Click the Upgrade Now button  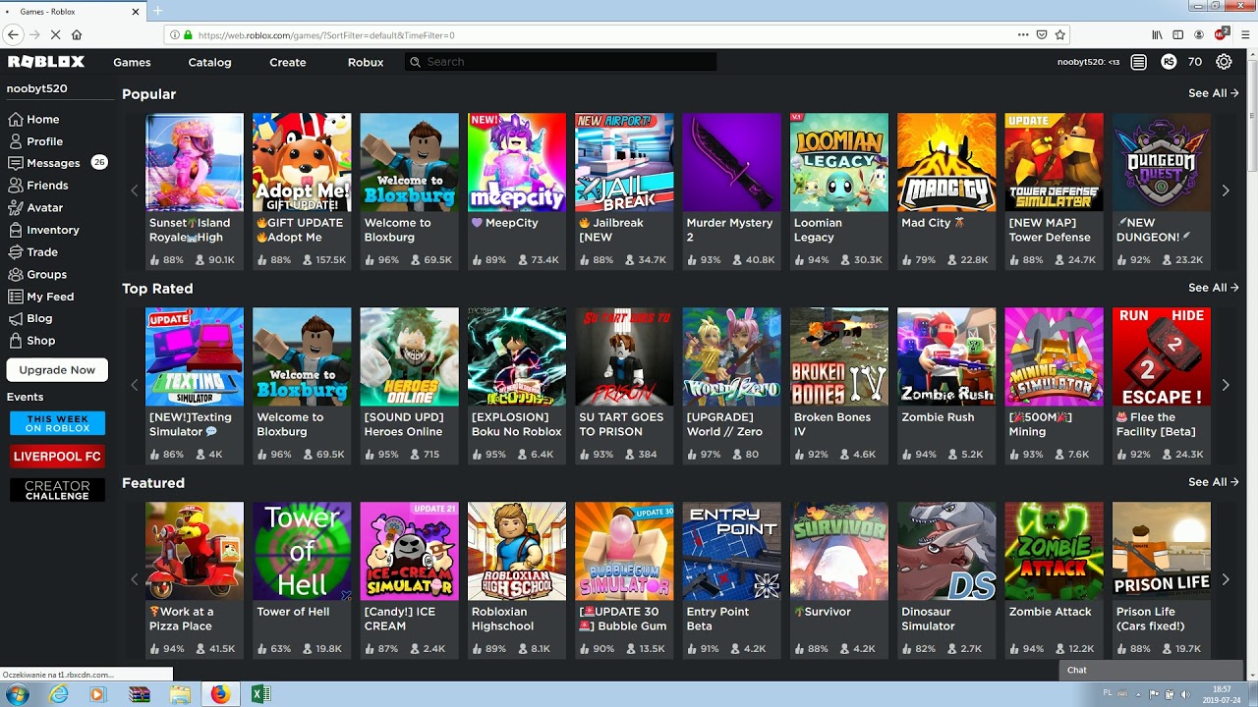pos(57,370)
